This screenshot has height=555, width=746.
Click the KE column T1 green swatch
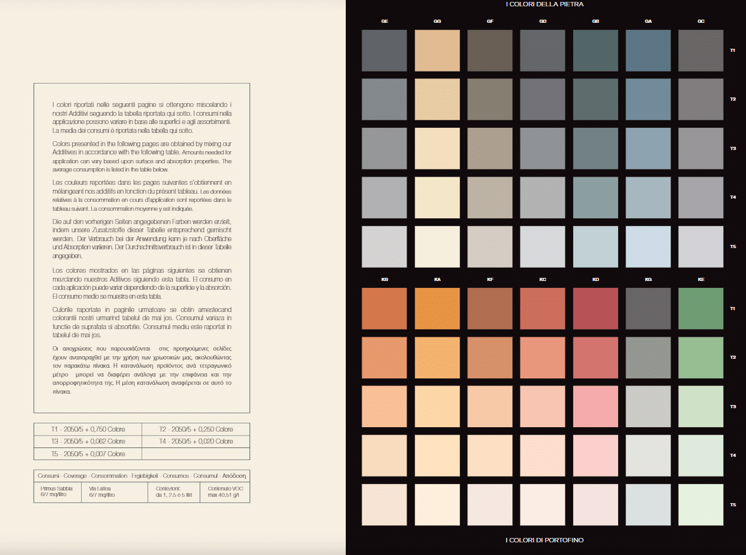click(700, 308)
